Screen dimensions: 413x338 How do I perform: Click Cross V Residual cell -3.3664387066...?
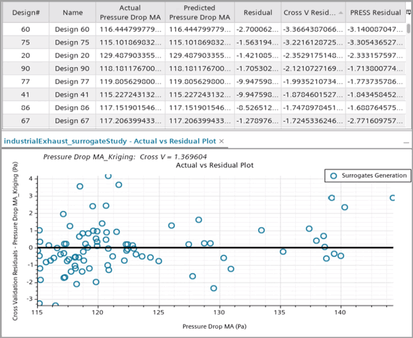[313, 29]
